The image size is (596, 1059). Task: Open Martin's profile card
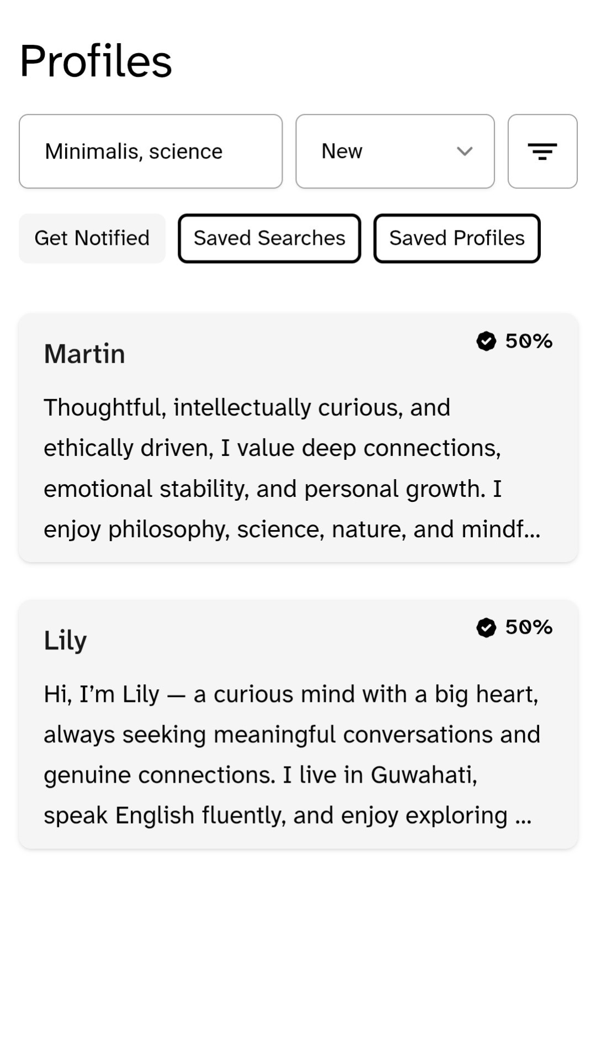[298, 437]
